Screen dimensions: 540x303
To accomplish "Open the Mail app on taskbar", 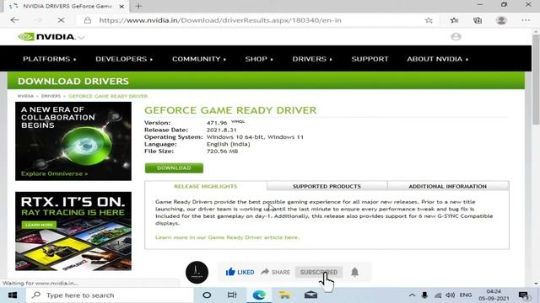I will 310,295.
